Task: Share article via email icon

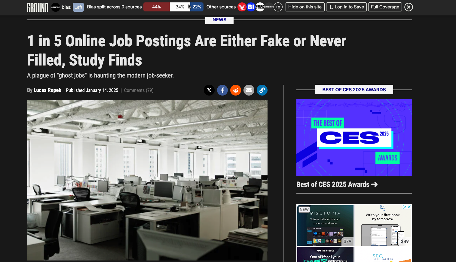Action: click(249, 90)
